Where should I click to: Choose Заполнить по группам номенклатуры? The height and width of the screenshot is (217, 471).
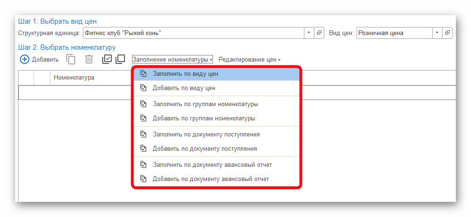point(205,104)
